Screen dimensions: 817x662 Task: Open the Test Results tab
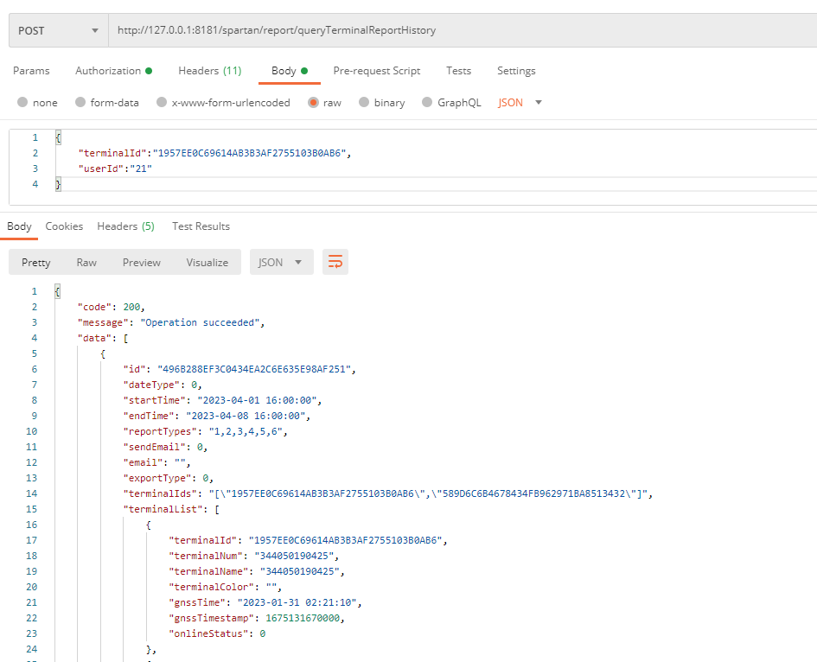[201, 226]
